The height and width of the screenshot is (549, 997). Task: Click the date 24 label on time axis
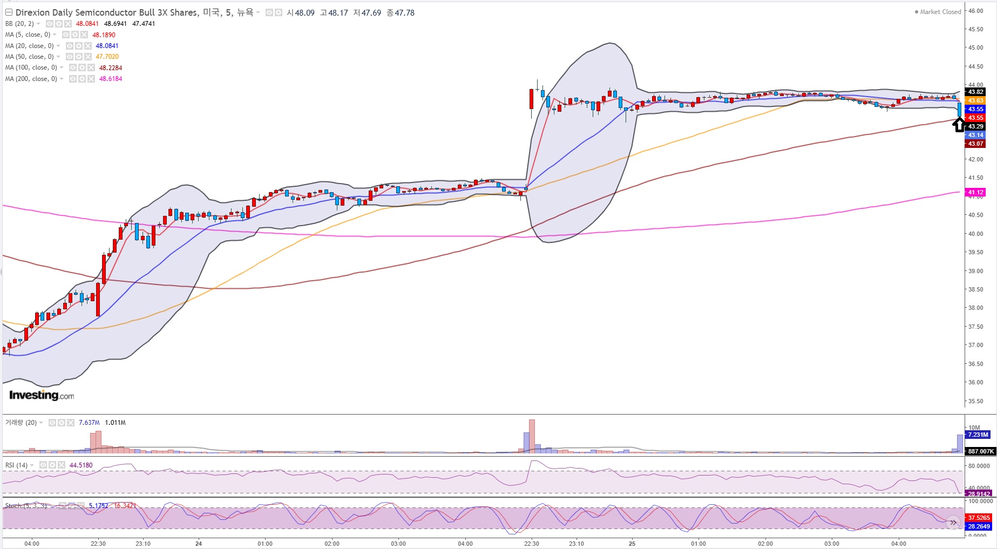(199, 544)
